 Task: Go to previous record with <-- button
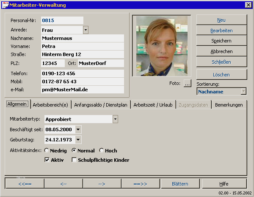(x=63, y=184)
